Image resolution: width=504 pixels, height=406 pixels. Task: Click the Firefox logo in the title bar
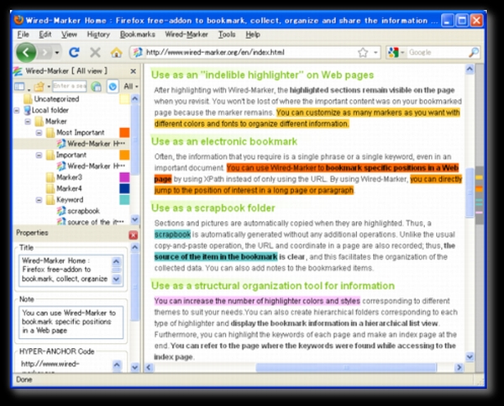[19, 20]
